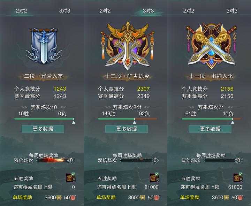Click the gold coin icon next to 3600 in middle panel
The image size is (251, 206).
tap(143, 198)
